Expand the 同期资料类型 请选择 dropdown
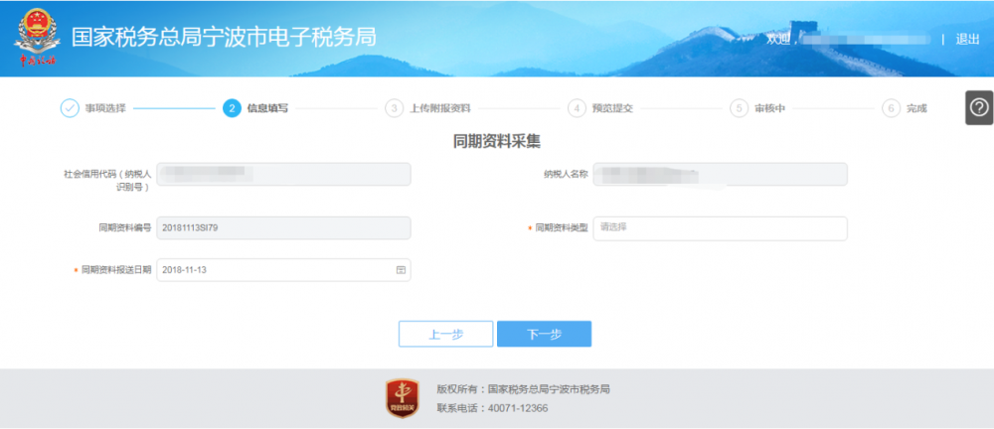 tap(720, 228)
